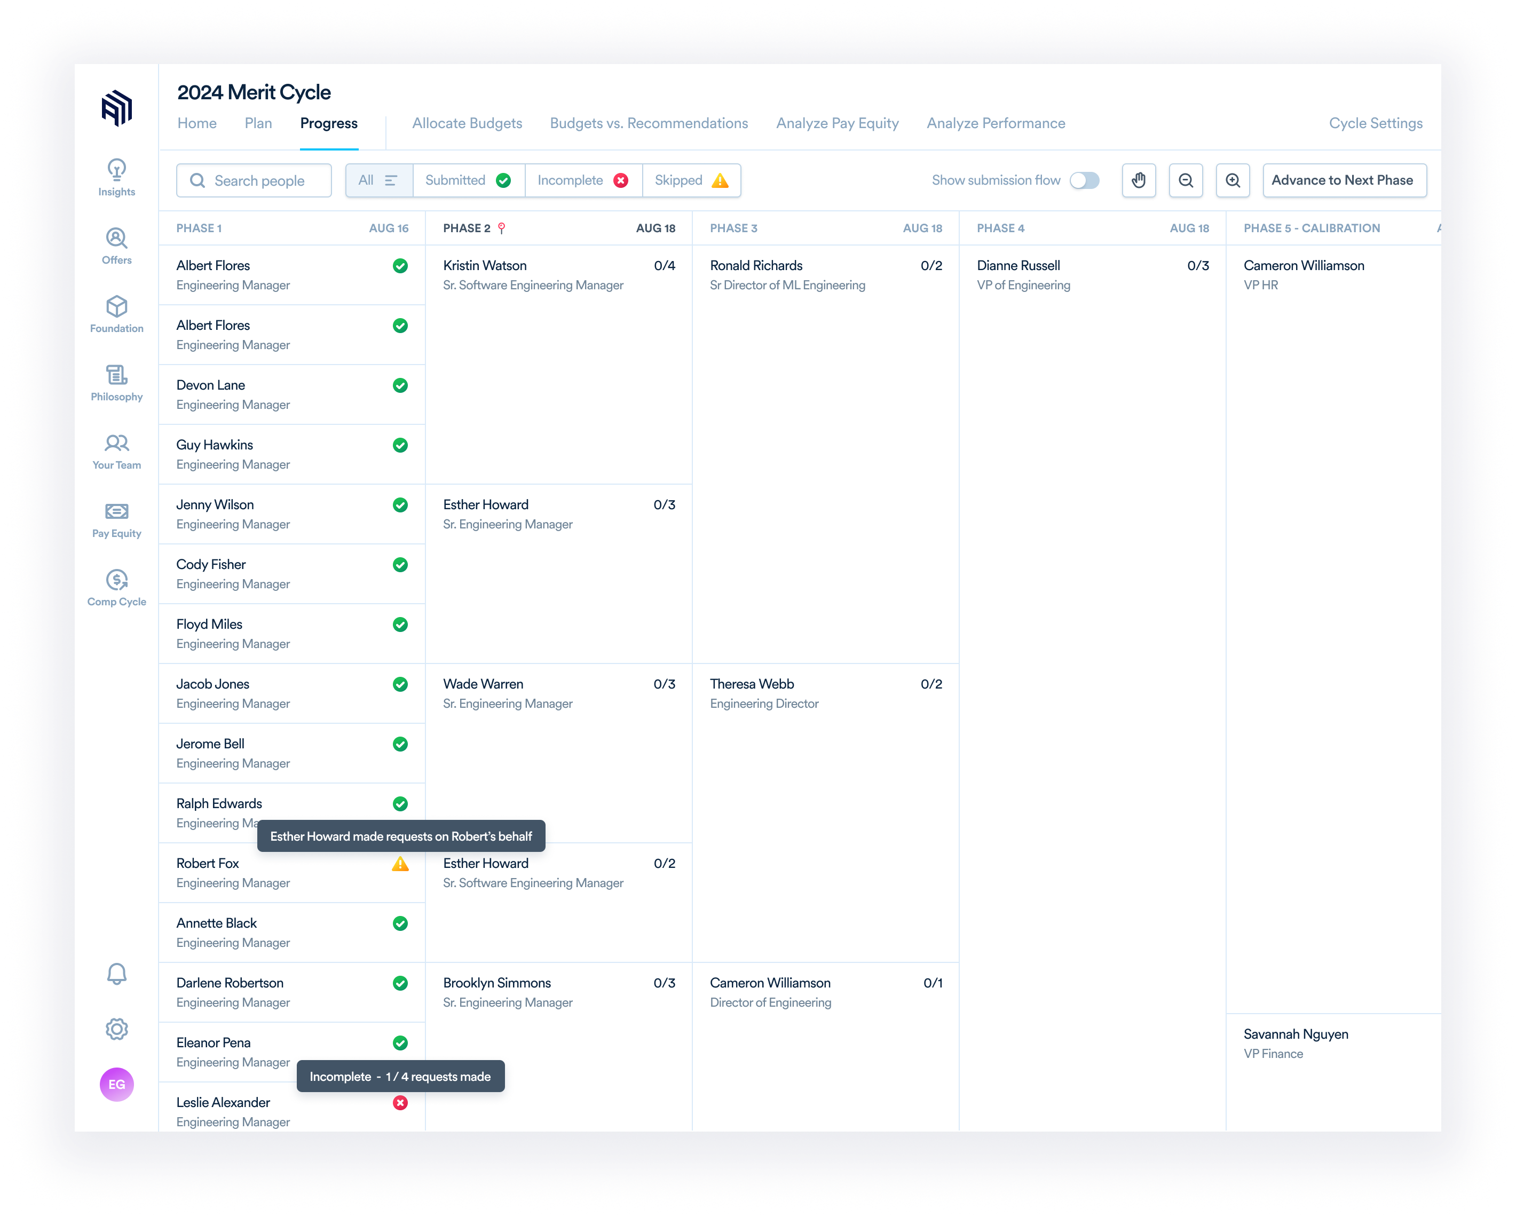The image size is (1516, 1217).
Task: Open the All filter sort options
Action: [379, 180]
